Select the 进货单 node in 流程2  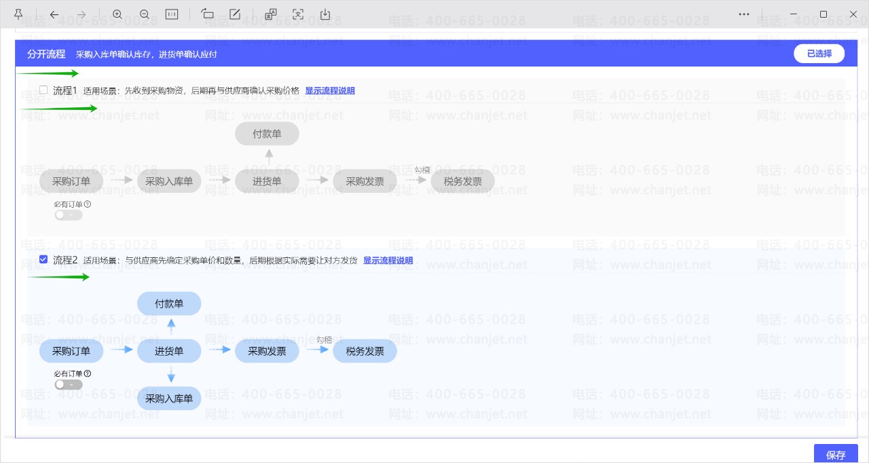tap(169, 351)
